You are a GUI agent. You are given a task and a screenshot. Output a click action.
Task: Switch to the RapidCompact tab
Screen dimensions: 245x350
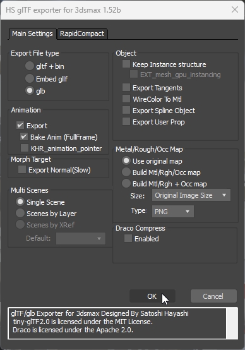[82, 33]
